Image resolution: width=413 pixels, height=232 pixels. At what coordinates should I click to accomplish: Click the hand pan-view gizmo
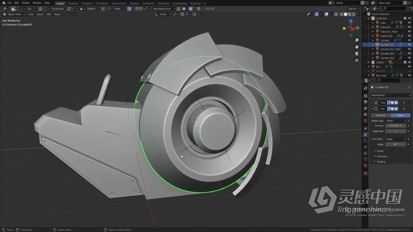(x=357, y=47)
